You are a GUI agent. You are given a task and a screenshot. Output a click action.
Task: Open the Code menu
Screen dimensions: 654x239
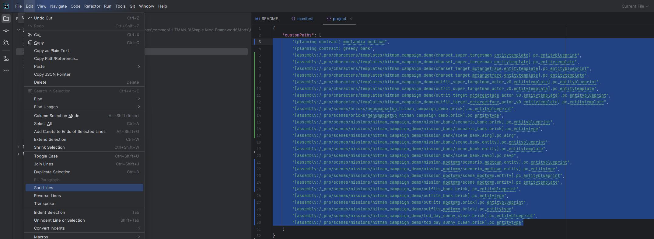(75, 6)
